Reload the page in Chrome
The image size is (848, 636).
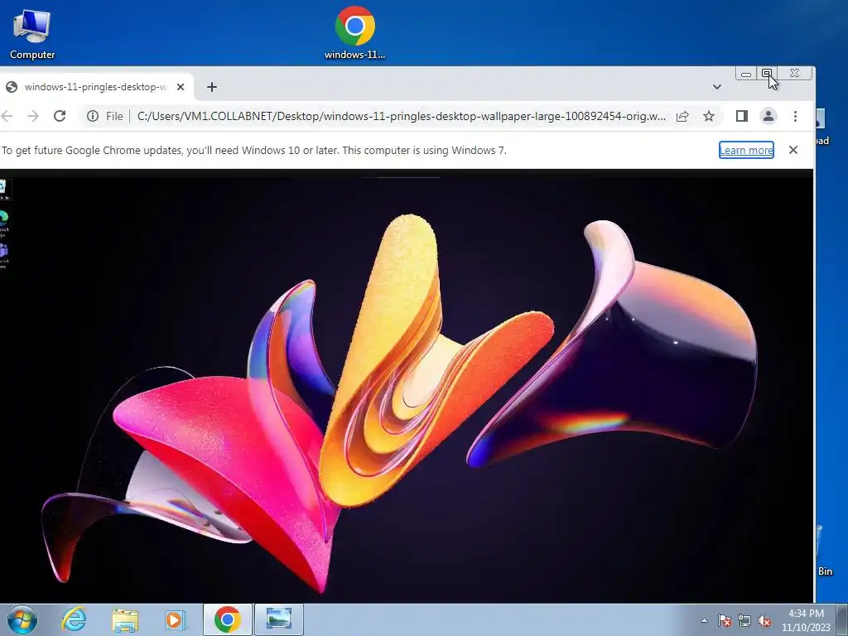point(60,116)
